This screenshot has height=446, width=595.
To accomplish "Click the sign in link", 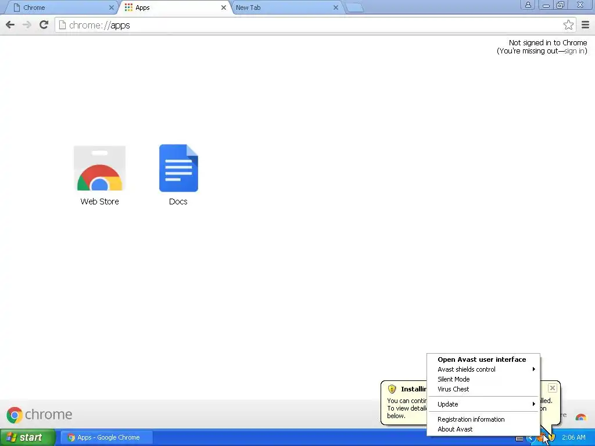I will tap(574, 51).
